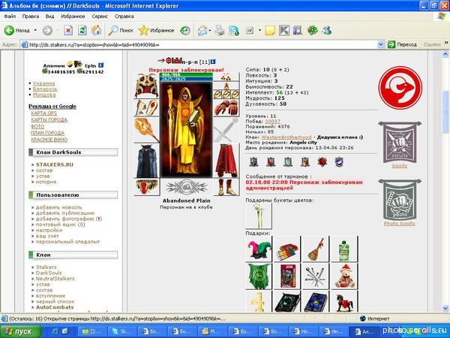Open the Сервис menu
Screen dimensions: 450x338
tap(100, 17)
